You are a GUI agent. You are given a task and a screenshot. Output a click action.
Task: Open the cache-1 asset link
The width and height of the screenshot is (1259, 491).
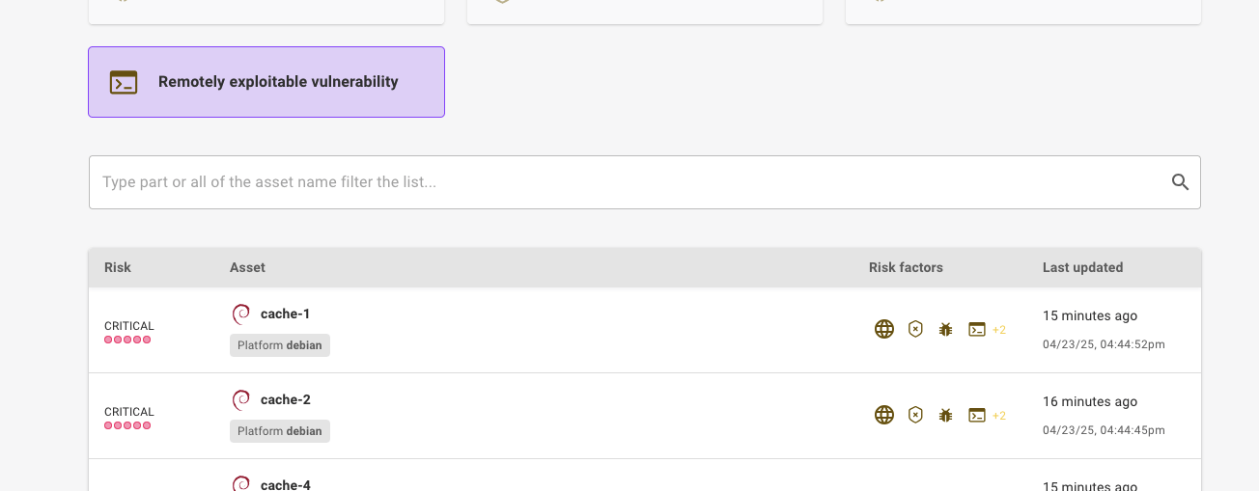285,314
